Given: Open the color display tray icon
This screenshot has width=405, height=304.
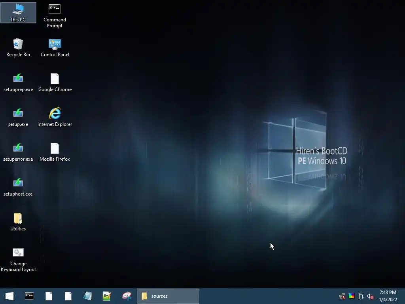Looking at the screenshot, I should coord(352,296).
